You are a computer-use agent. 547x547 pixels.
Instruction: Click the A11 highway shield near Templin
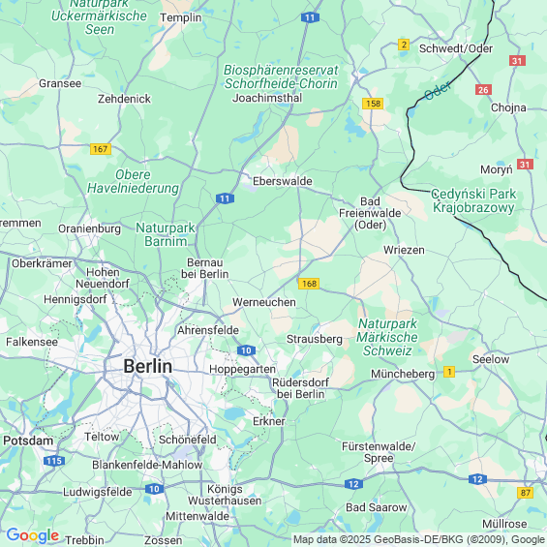pos(310,17)
